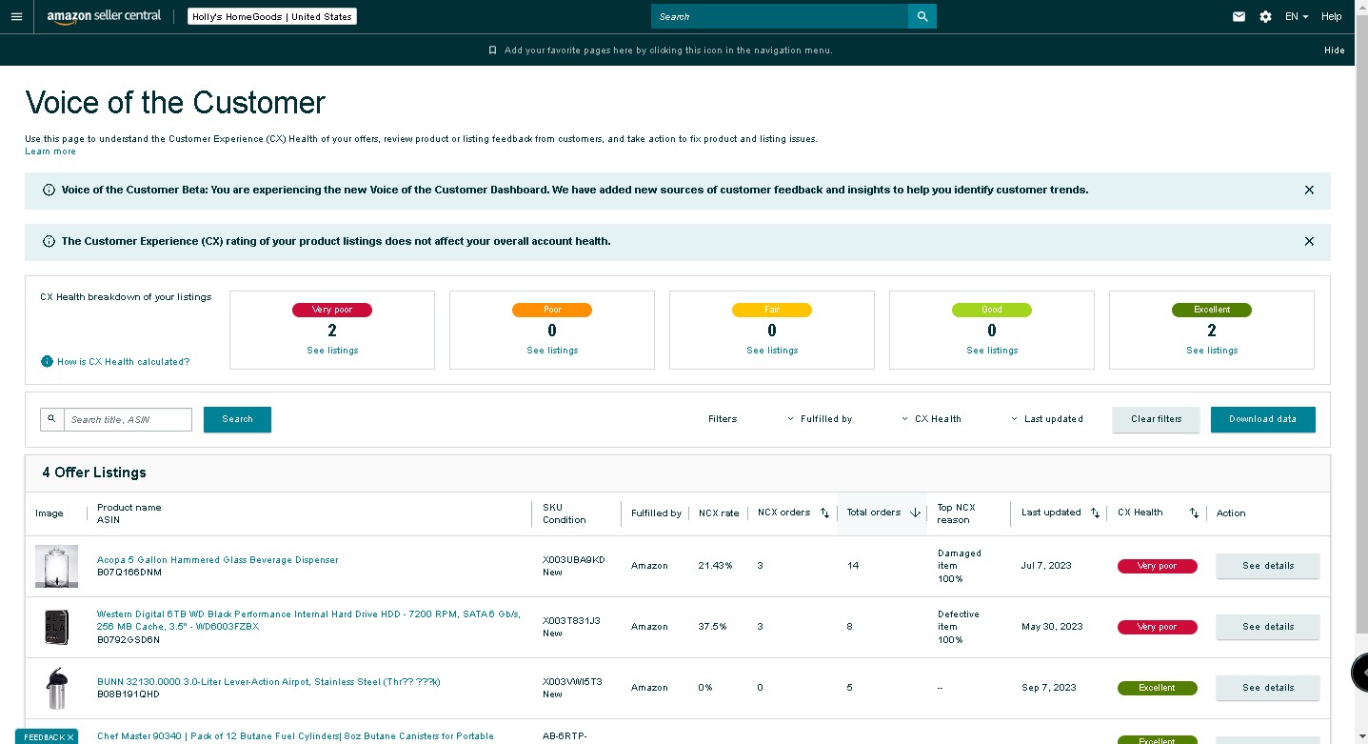This screenshot has width=1368, height=744.
Task: Open BUNN 32130.0000 Lever-Action Airpot link
Action: [x=268, y=682]
